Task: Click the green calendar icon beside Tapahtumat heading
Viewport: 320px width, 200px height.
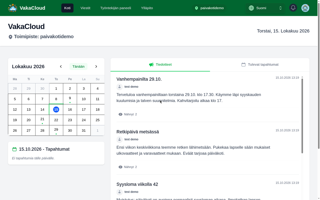Action: [x=14, y=149]
